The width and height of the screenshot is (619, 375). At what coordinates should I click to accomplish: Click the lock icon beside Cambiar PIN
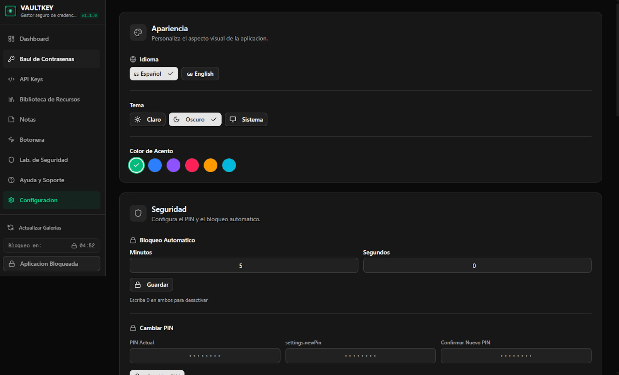(133, 328)
